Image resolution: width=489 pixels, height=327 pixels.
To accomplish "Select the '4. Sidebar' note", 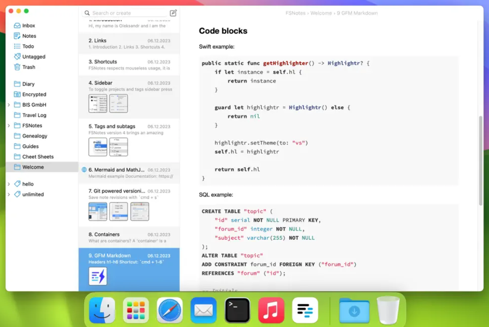I will click(x=129, y=97).
